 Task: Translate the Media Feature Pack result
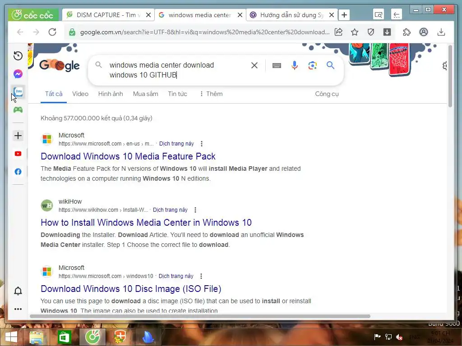pyautogui.click(x=176, y=144)
